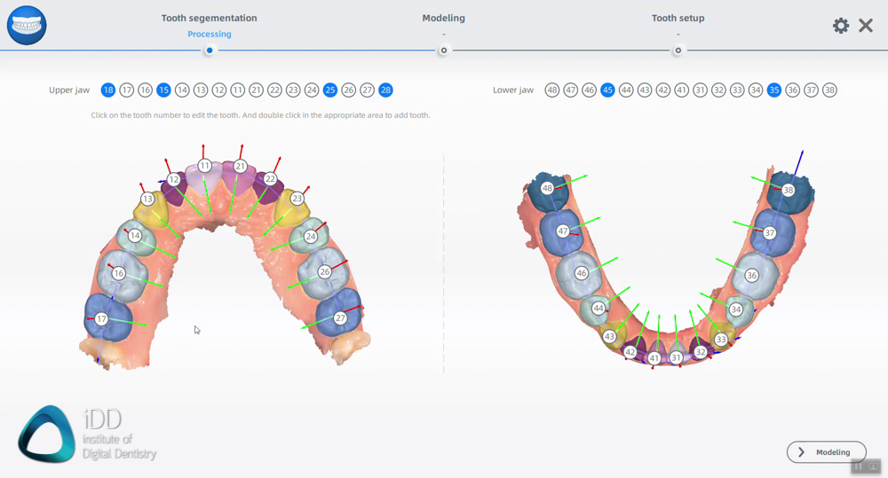Toggle upper jaw tooth number 25

(330, 90)
